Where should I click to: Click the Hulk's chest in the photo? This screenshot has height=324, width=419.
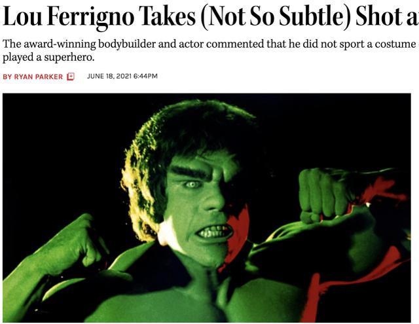pyautogui.click(x=187, y=302)
